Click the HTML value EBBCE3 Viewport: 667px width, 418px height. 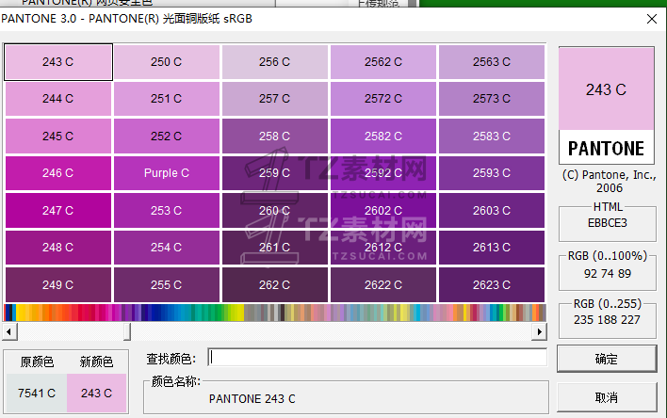click(608, 223)
